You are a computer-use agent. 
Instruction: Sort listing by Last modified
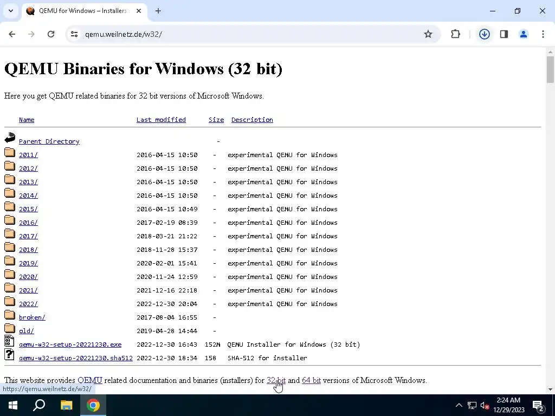161,120
